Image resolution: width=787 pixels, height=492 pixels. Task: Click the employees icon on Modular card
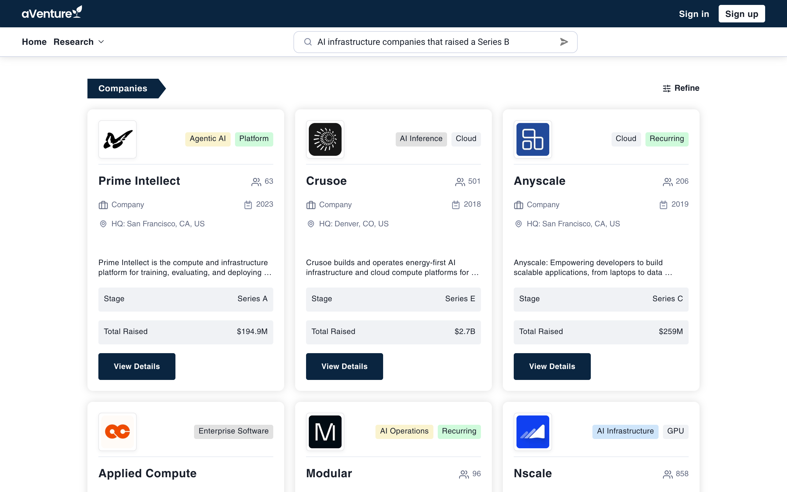[464, 474]
